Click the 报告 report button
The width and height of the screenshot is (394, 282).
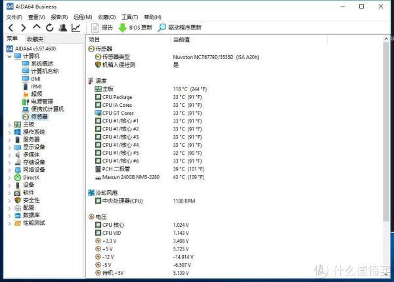pyautogui.click(x=102, y=28)
